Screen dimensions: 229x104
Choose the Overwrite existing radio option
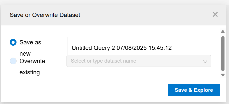13,61
